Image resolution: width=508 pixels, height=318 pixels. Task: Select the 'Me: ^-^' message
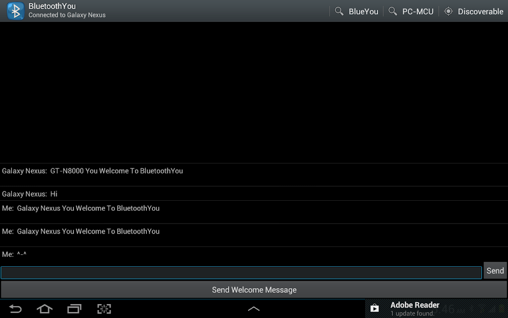14,254
